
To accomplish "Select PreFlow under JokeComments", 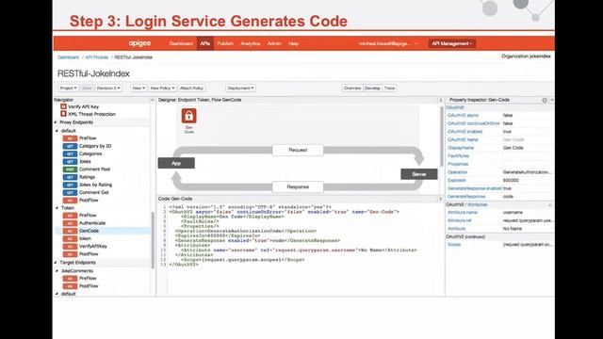I will click(88, 279).
